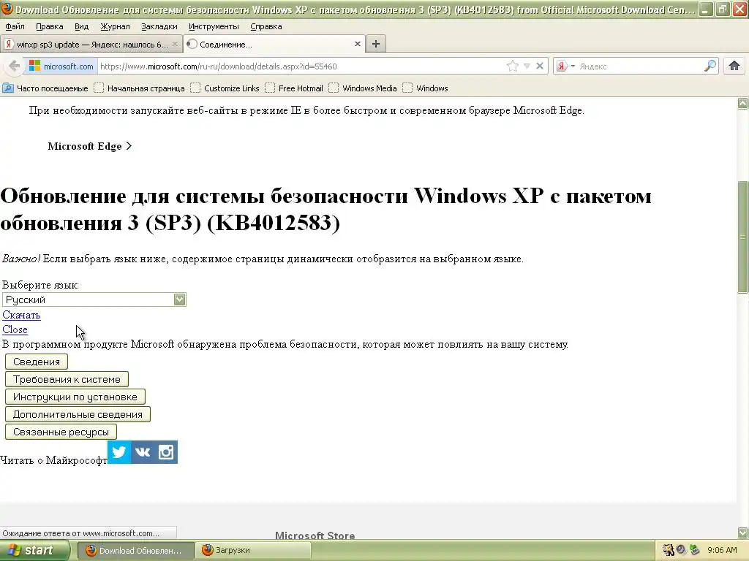
Task: Open 'Windows Media' bookmark
Action: [363, 88]
